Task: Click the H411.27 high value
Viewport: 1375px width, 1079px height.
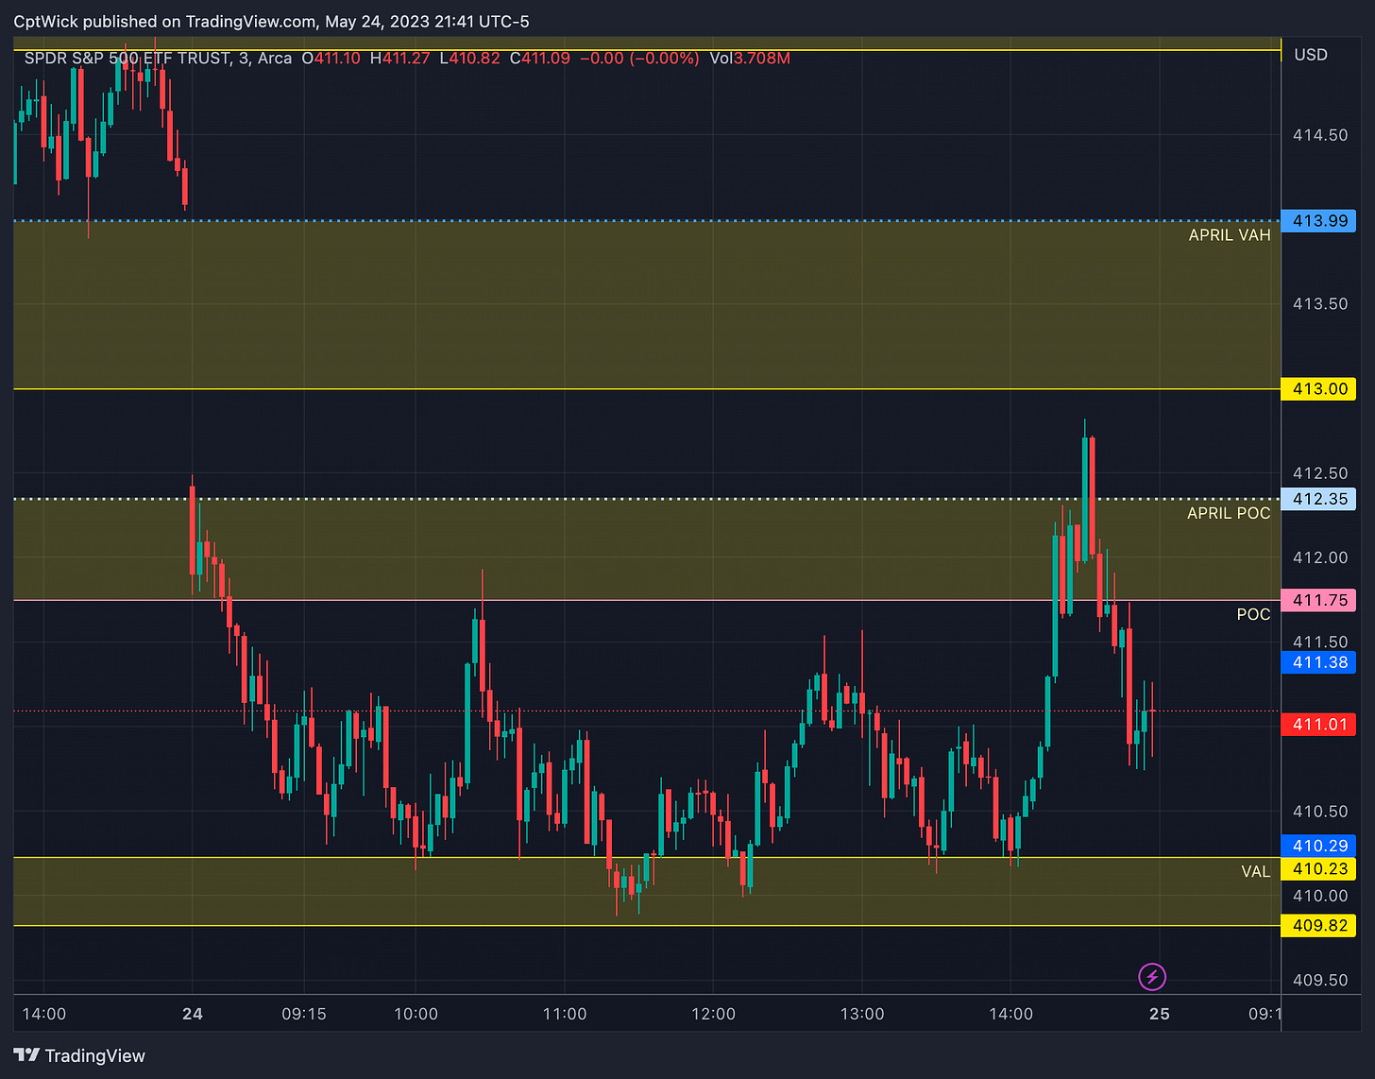Action: pos(400,58)
